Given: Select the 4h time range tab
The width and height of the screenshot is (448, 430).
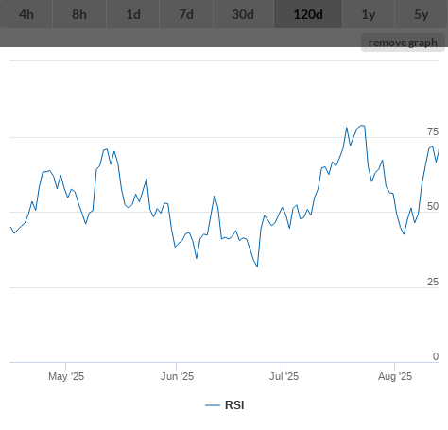Looking at the screenshot, I should [26, 14].
